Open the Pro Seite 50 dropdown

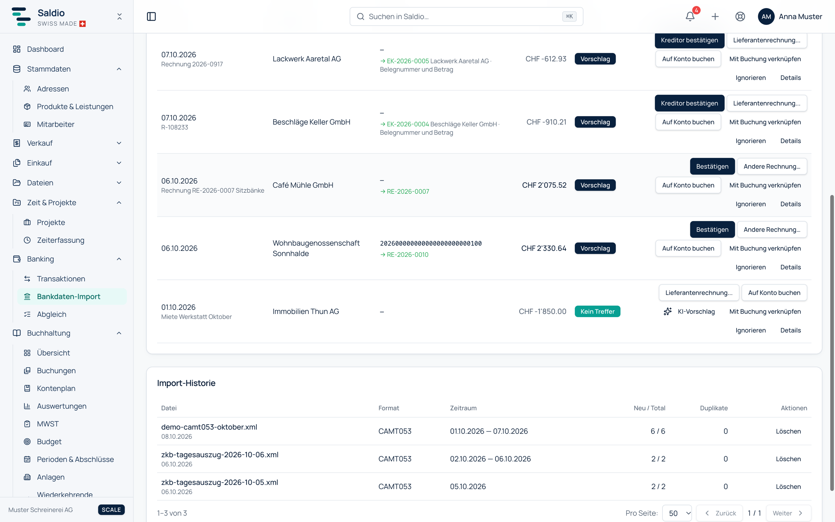[677, 513]
